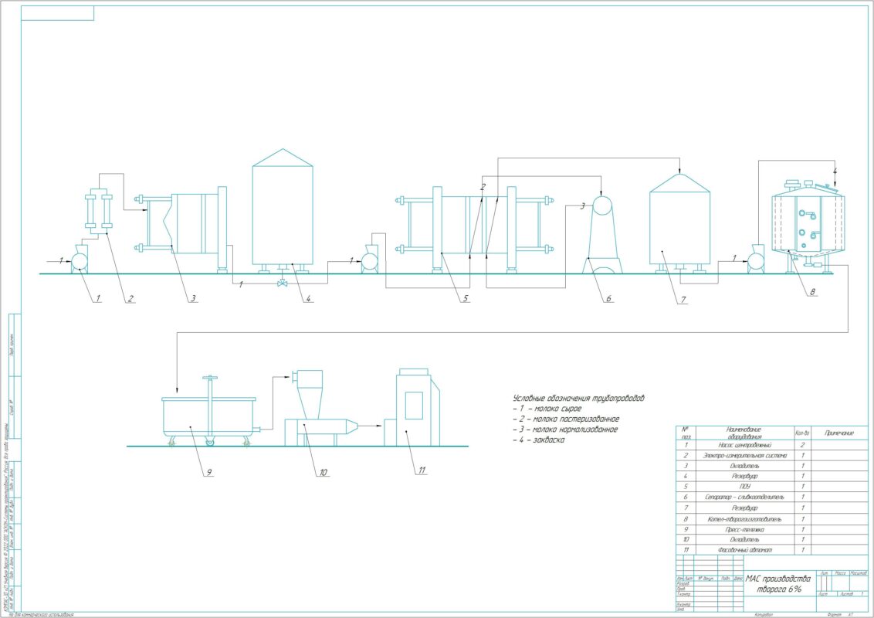Select the "Фасовочный автомат" table cell
The image size is (874, 618).
coord(744,550)
